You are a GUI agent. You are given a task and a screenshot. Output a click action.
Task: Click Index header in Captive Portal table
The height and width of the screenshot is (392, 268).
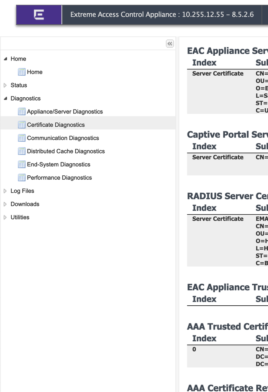204,146
